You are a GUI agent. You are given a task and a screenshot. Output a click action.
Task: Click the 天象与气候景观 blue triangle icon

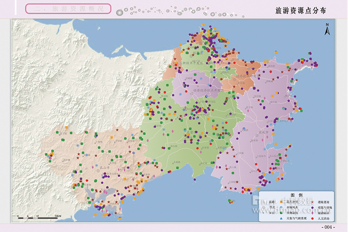[x=281, y=218]
